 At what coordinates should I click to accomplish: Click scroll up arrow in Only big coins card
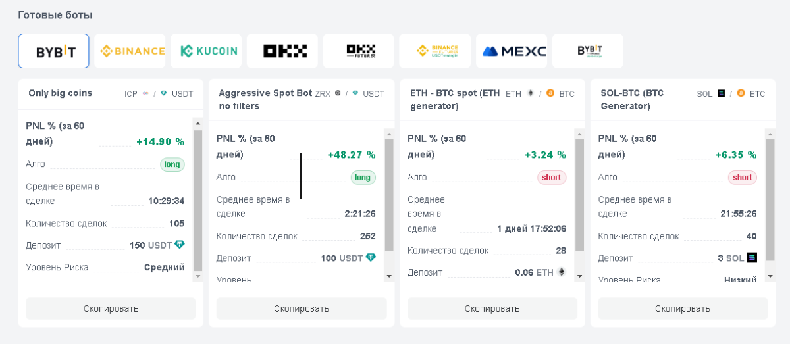point(197,123)
